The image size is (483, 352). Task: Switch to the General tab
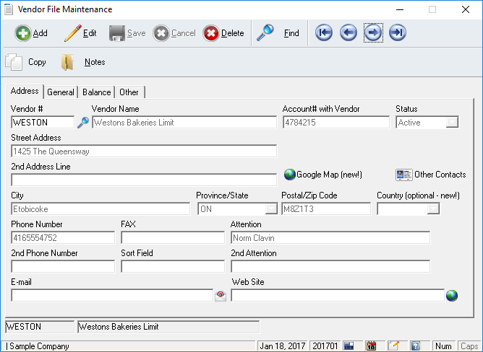pos(61,92)
